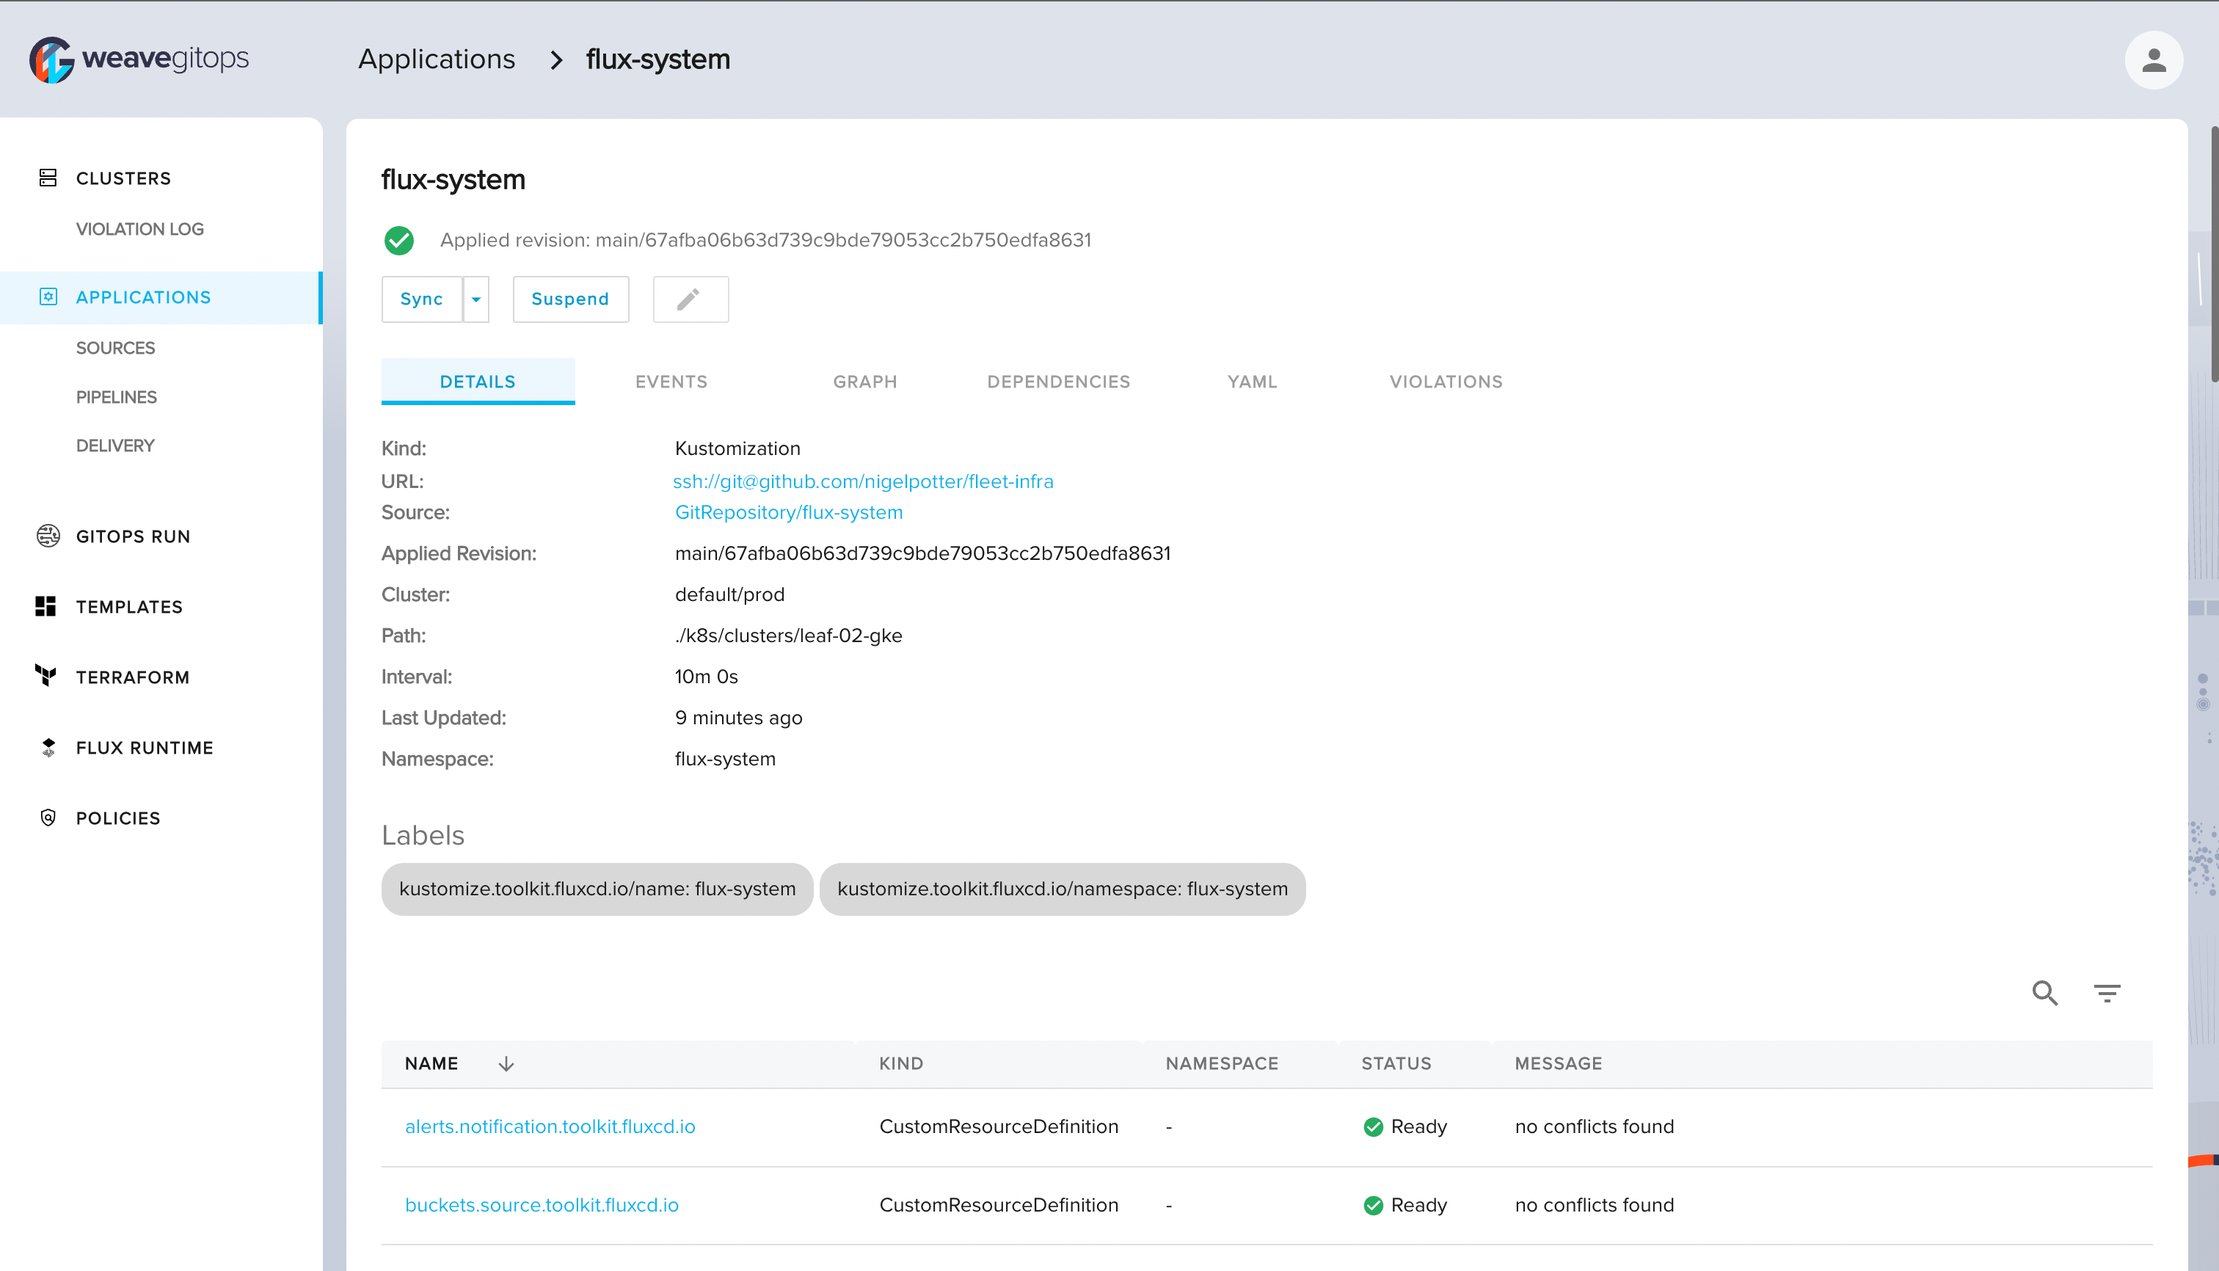The width and height of the screenshot is (2219, 1271).
Task: Open the table filter icon
Action: click(2107, 993)
